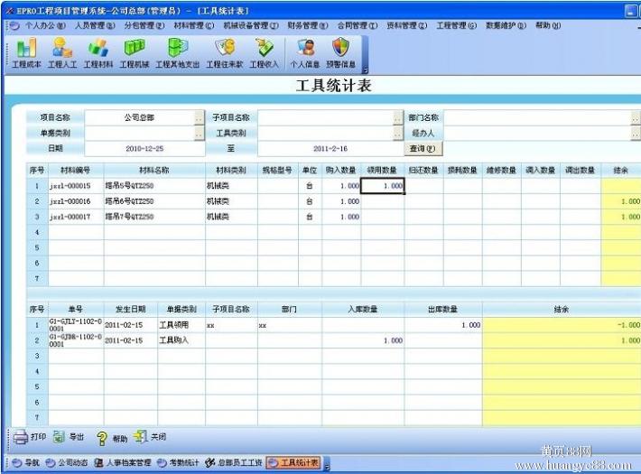Open the 帮助 menu in menu bar
Image resolution: width=641 pixels, height=474 pixels.
pos(548,25)
